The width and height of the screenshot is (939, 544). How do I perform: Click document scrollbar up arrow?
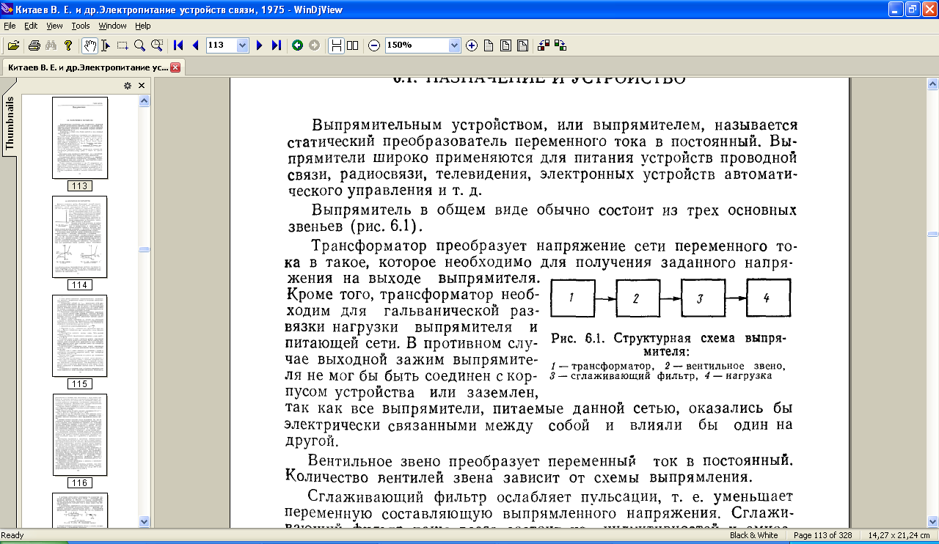[x=932, y=84]
